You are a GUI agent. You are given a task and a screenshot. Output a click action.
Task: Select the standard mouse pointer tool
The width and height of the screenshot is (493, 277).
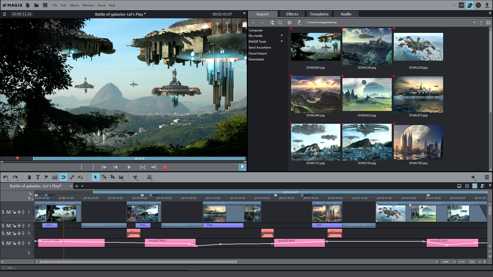tap(95, 177)
